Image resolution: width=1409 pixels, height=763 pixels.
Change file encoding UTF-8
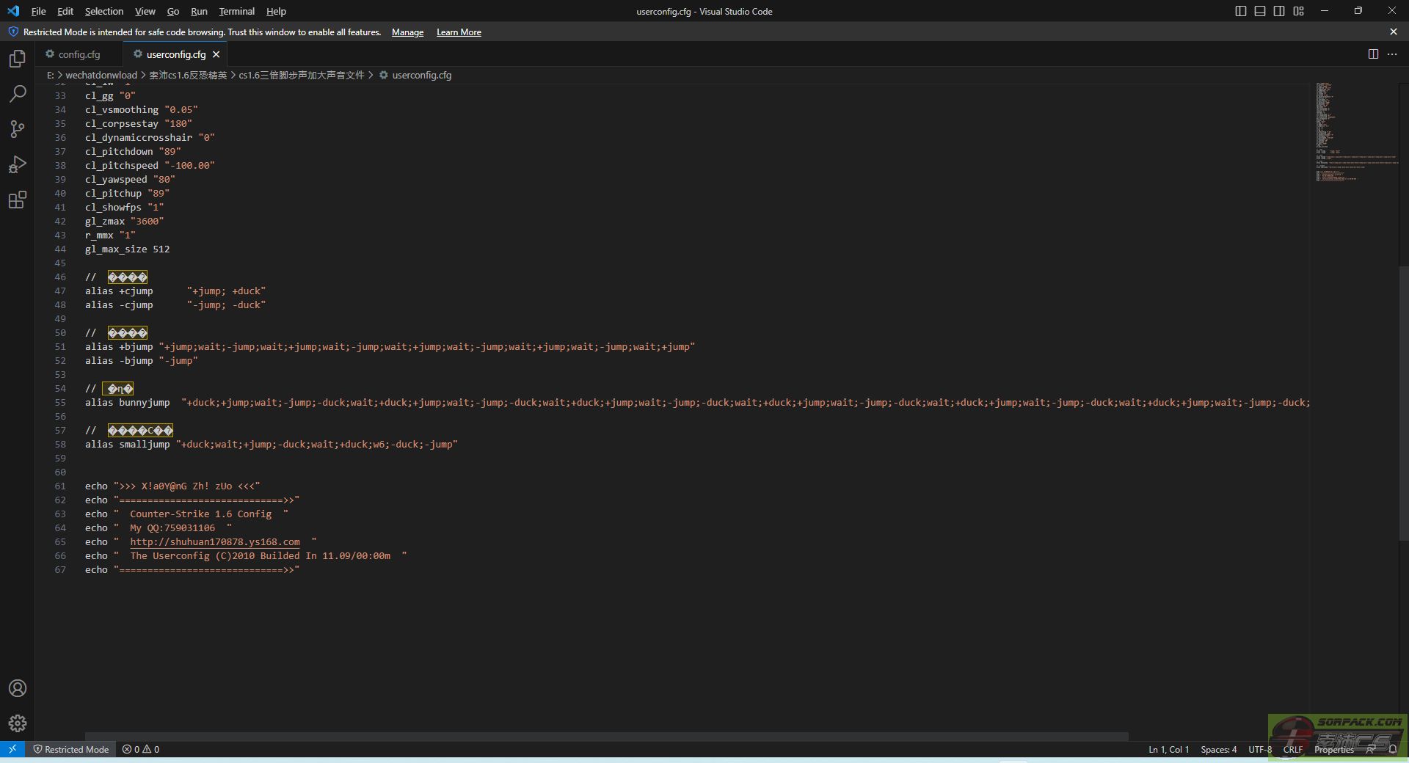point(1260,749)
